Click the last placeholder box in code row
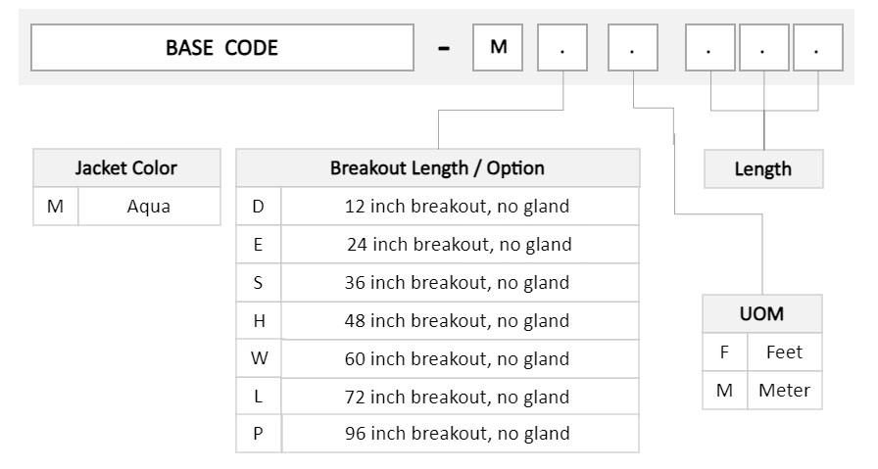The height and width of the screenshot is (469, 878). (x=818, y=48)
